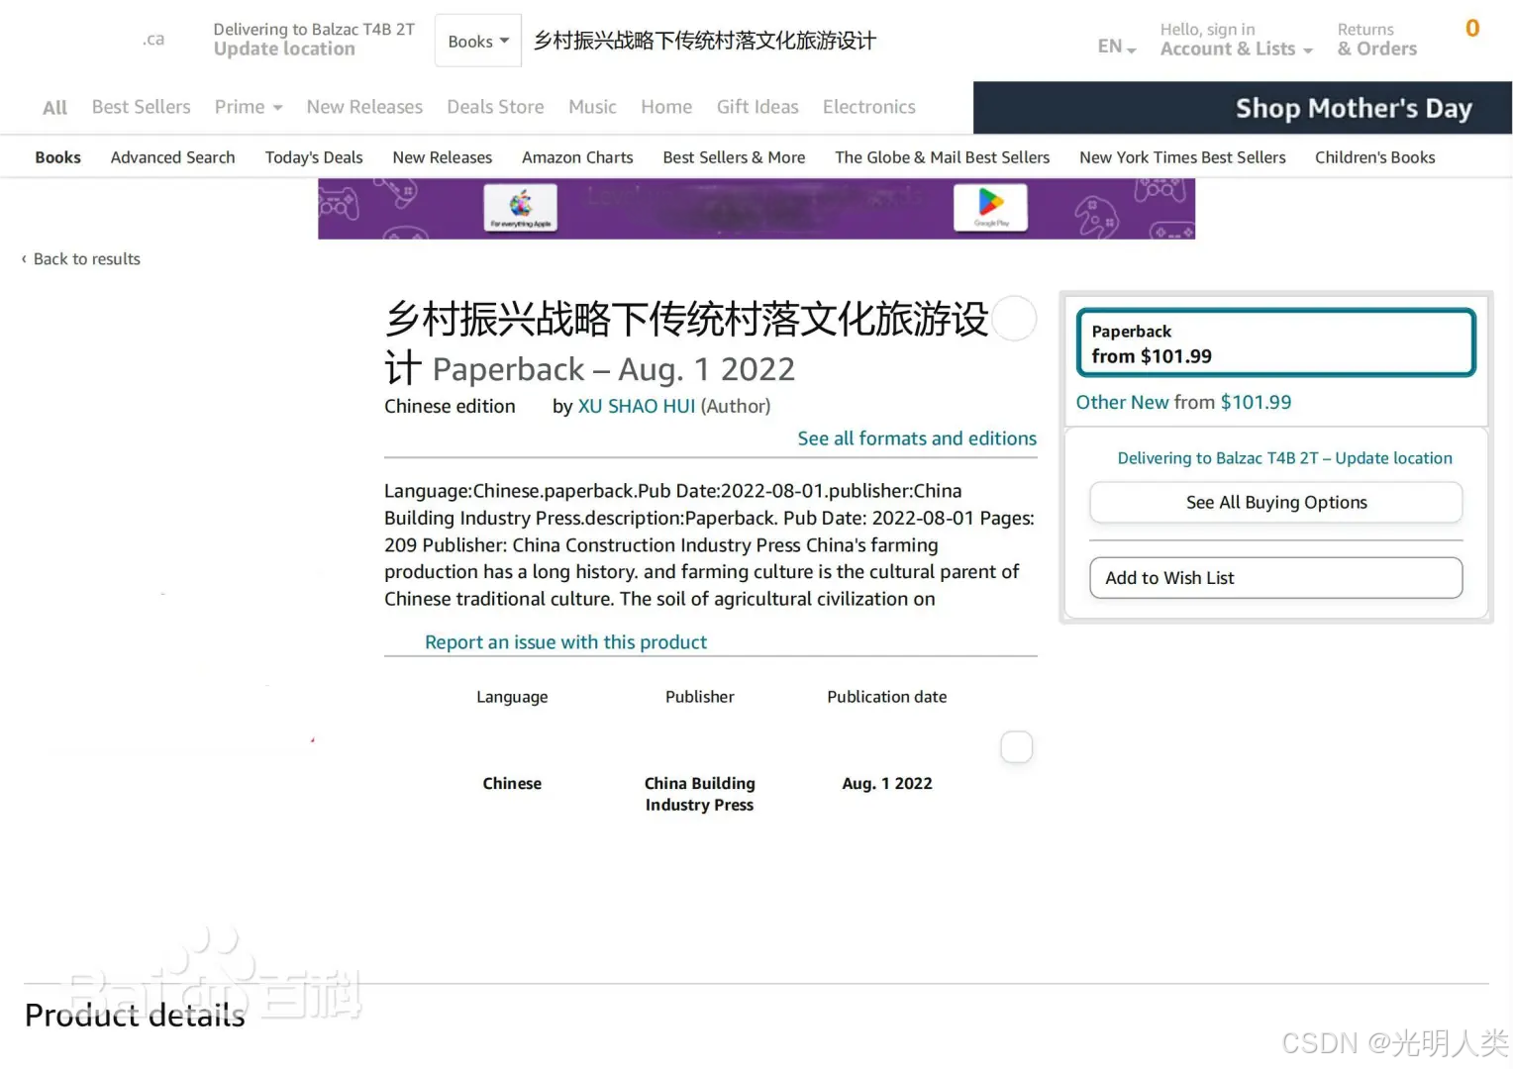
Task: Open New Releases in the Books subnav
Action: coord(443,157)
